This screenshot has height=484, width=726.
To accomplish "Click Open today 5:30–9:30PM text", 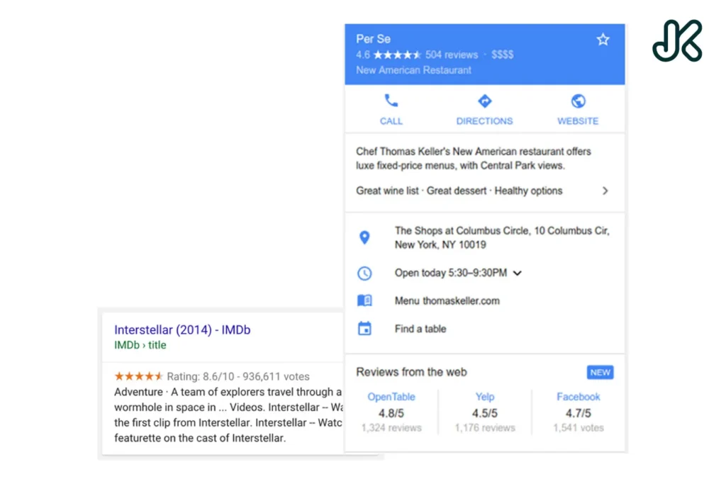I will [451, 273].
